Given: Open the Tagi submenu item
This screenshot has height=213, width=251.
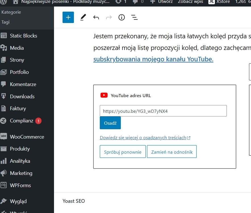Looking at the screenshot, I should point(5,22).
